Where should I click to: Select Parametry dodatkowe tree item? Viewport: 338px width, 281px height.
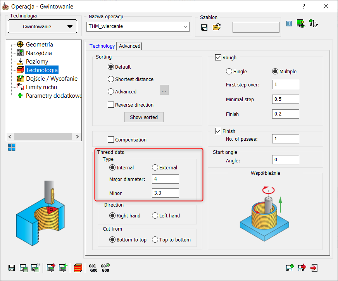tap(53, 95)
